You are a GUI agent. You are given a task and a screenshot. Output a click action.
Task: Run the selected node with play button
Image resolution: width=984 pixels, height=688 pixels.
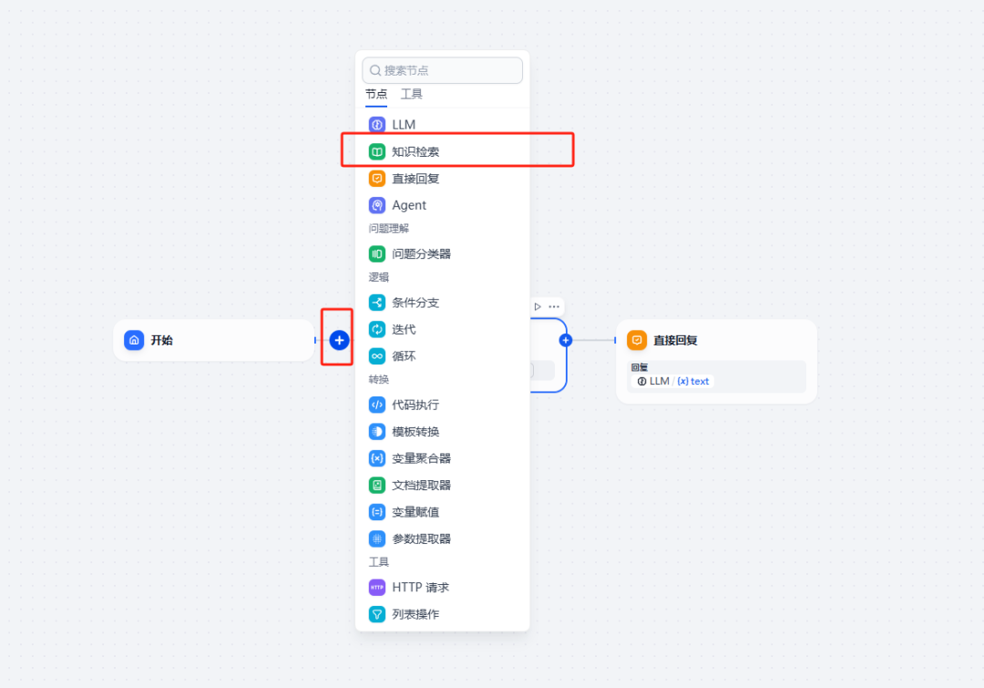point(538,306)
